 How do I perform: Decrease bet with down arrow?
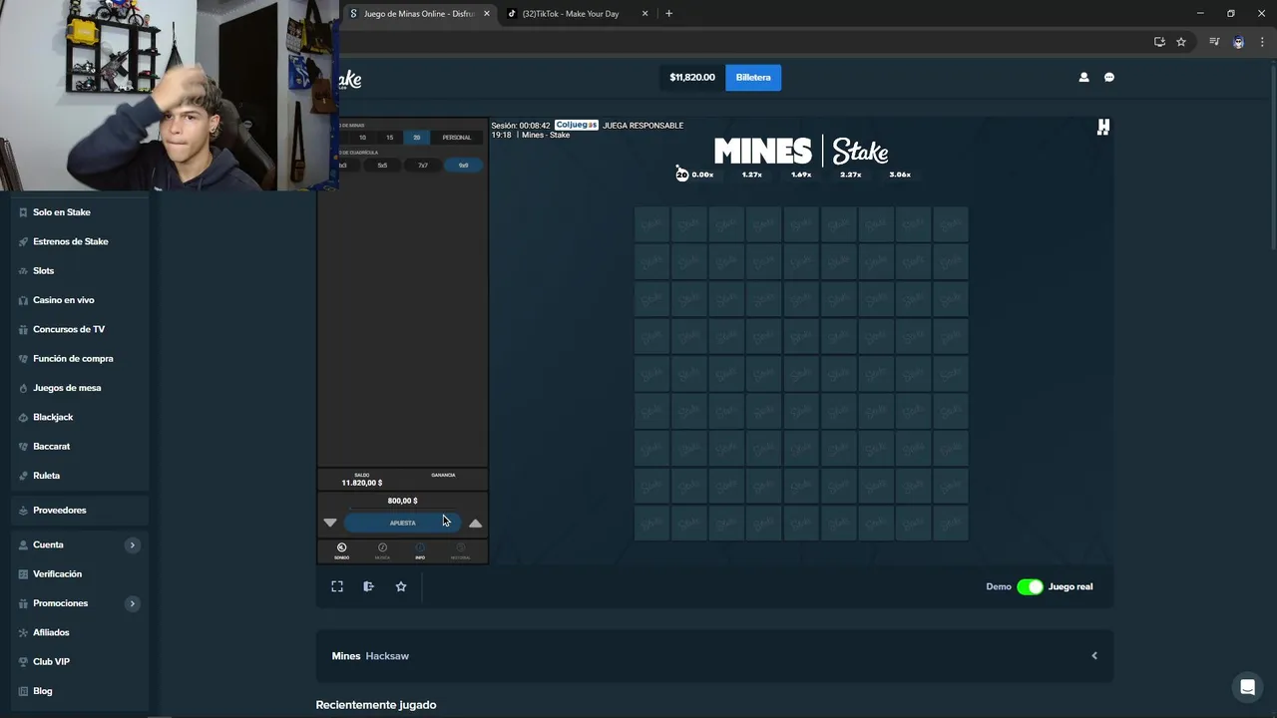(x=330, y=523)
